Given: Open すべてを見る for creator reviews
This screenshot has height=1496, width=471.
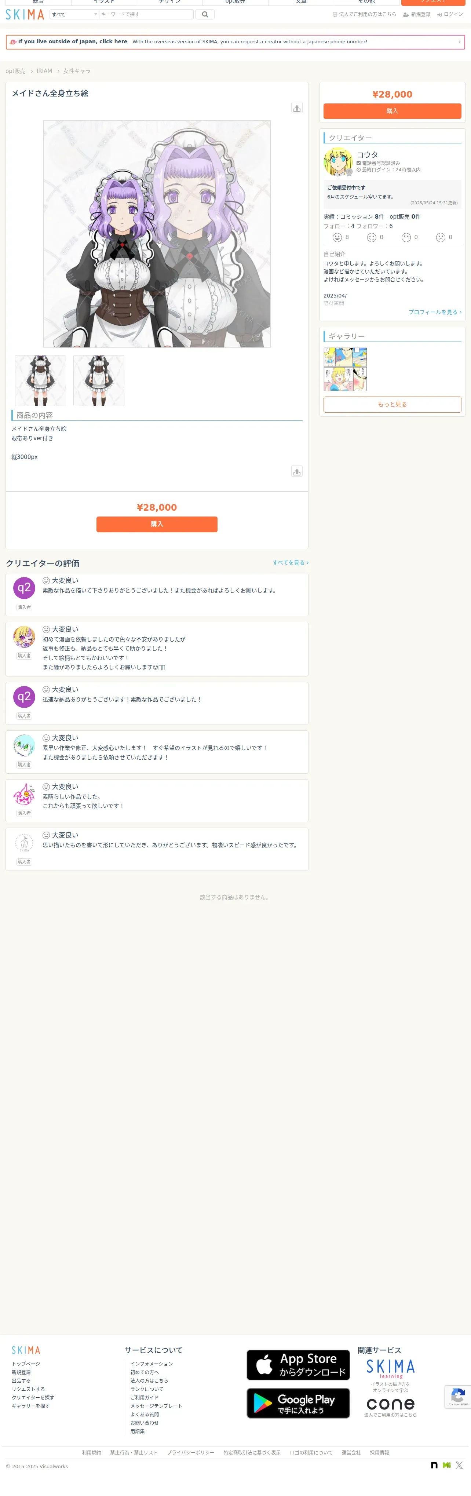Looking at the screenshot, I should coord(291,563).
